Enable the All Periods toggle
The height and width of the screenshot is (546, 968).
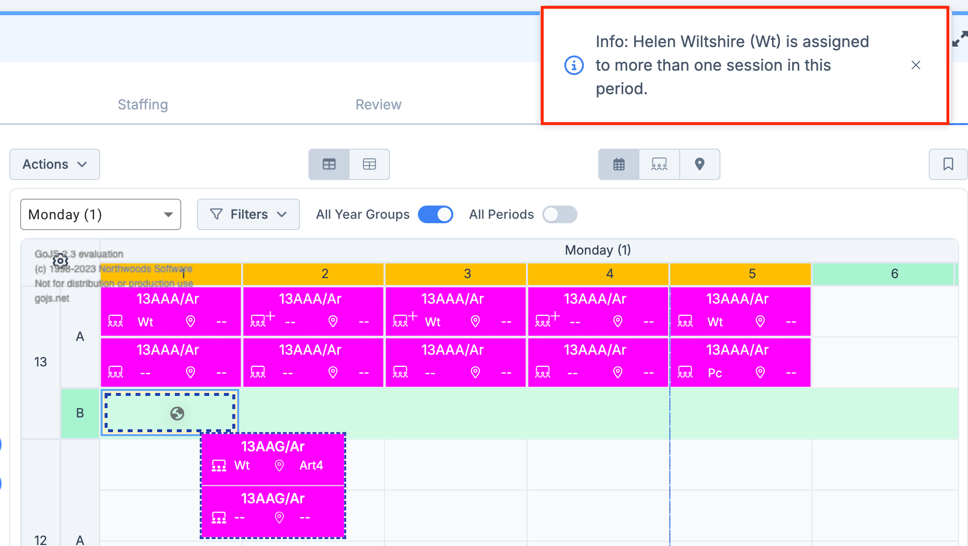[559, 214]
